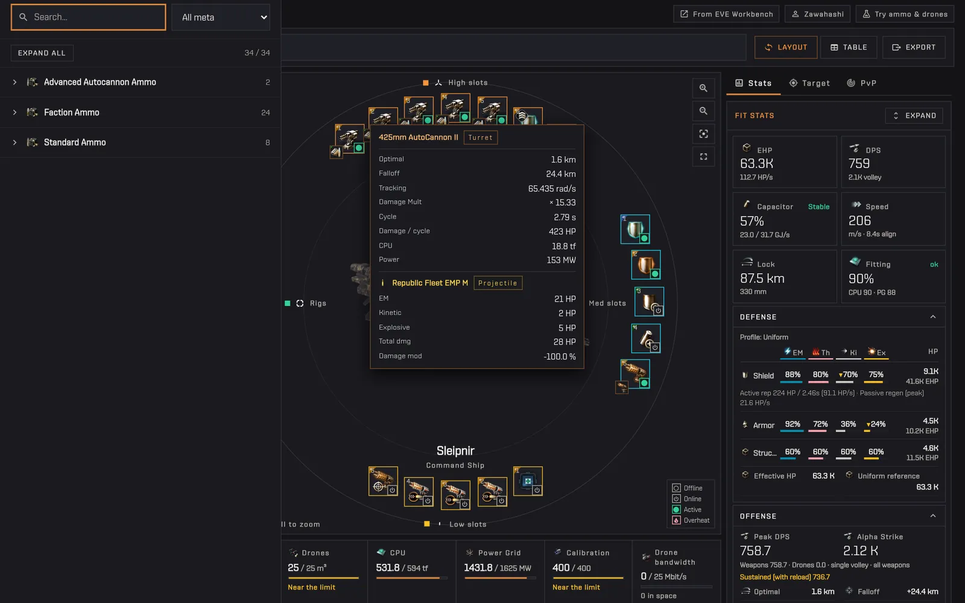Click Try ammo & drones button
Screen dimensions: 965x603
point(905,14)
